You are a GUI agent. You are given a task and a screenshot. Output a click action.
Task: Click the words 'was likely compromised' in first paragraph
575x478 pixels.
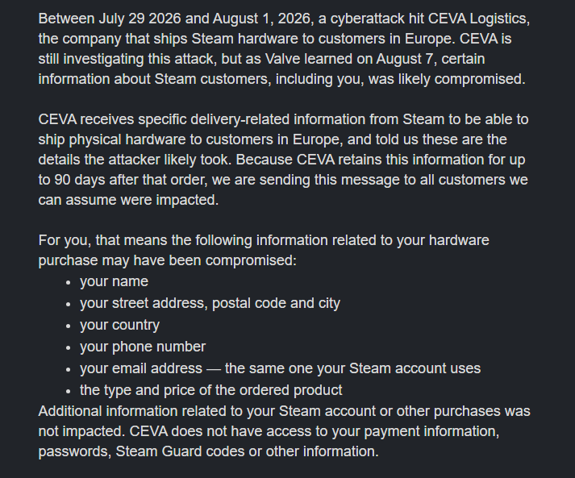[x=447, y=79]
